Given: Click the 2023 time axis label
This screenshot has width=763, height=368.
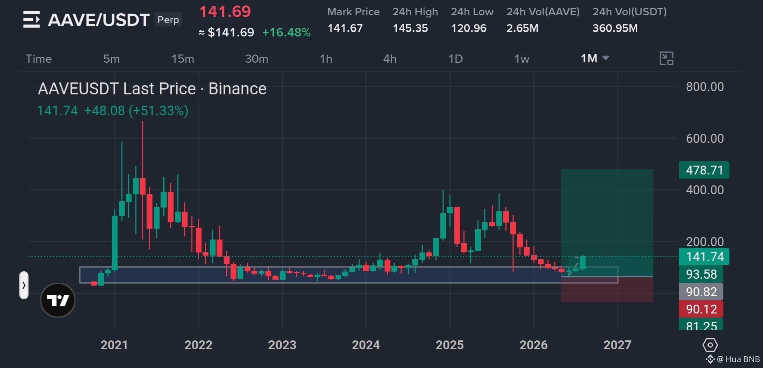Looking at the screenshot, I should (282, 345).
